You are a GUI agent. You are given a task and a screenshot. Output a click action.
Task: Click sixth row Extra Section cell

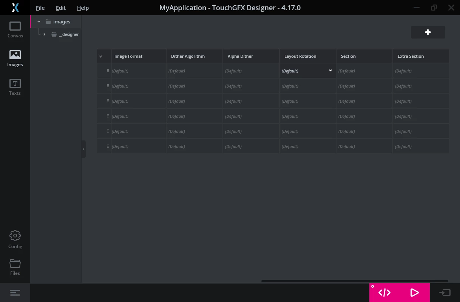click(x=421, y=146)
